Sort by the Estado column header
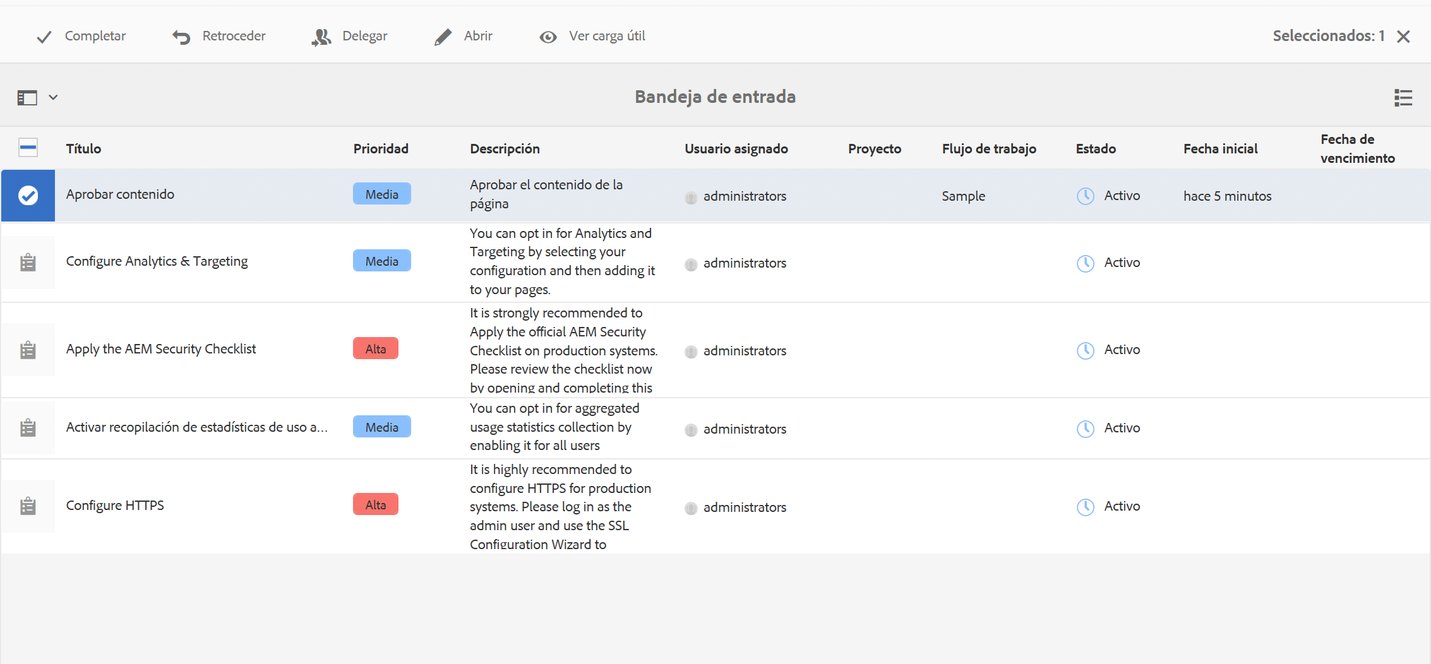 coord(1096,149)
